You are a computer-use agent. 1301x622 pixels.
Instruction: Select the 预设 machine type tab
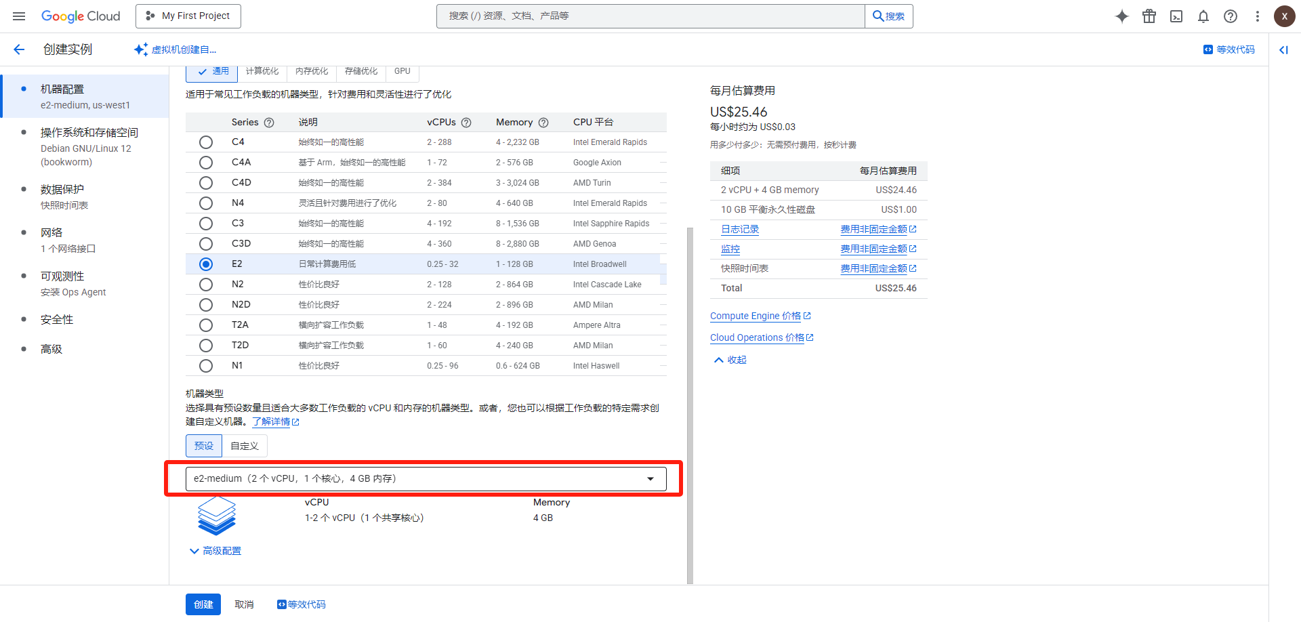point(204,446)
